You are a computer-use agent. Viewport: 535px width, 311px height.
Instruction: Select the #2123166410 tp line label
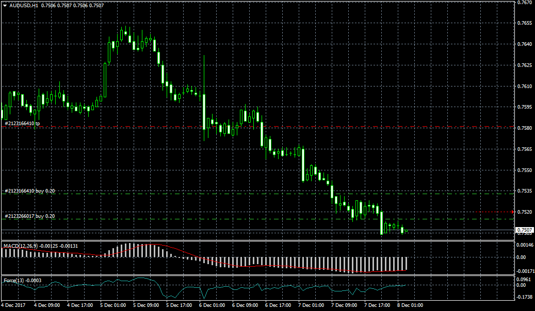point(22,124)
